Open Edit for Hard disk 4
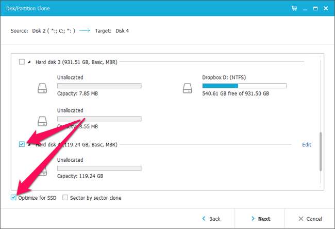The image size is (335, 229). pyautogui.click(x=306, y=145)
